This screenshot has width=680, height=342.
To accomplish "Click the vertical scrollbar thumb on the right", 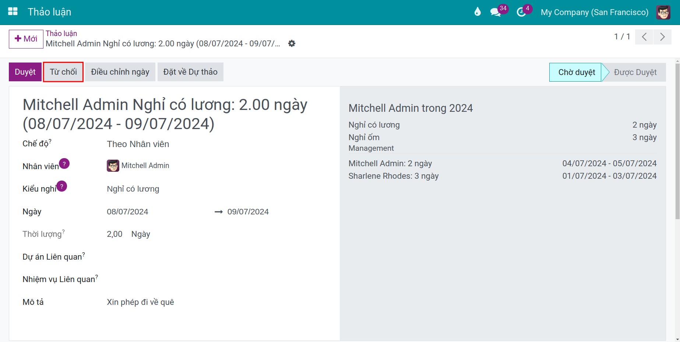I will point(677,142).
